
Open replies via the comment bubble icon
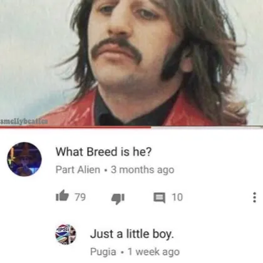(x=160, y=198)
